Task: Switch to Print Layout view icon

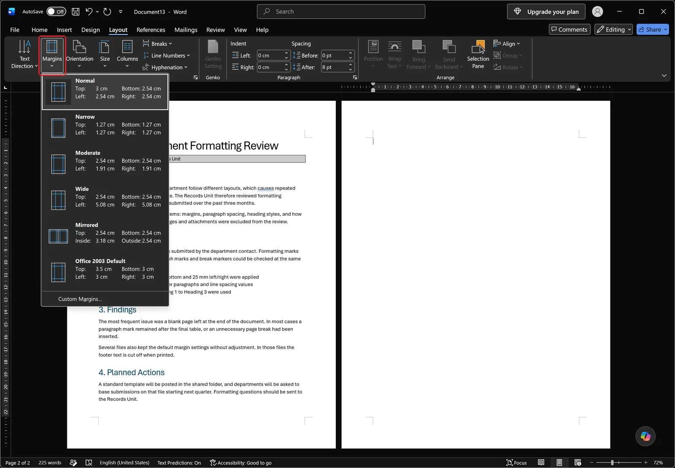Action: (559, 463)
